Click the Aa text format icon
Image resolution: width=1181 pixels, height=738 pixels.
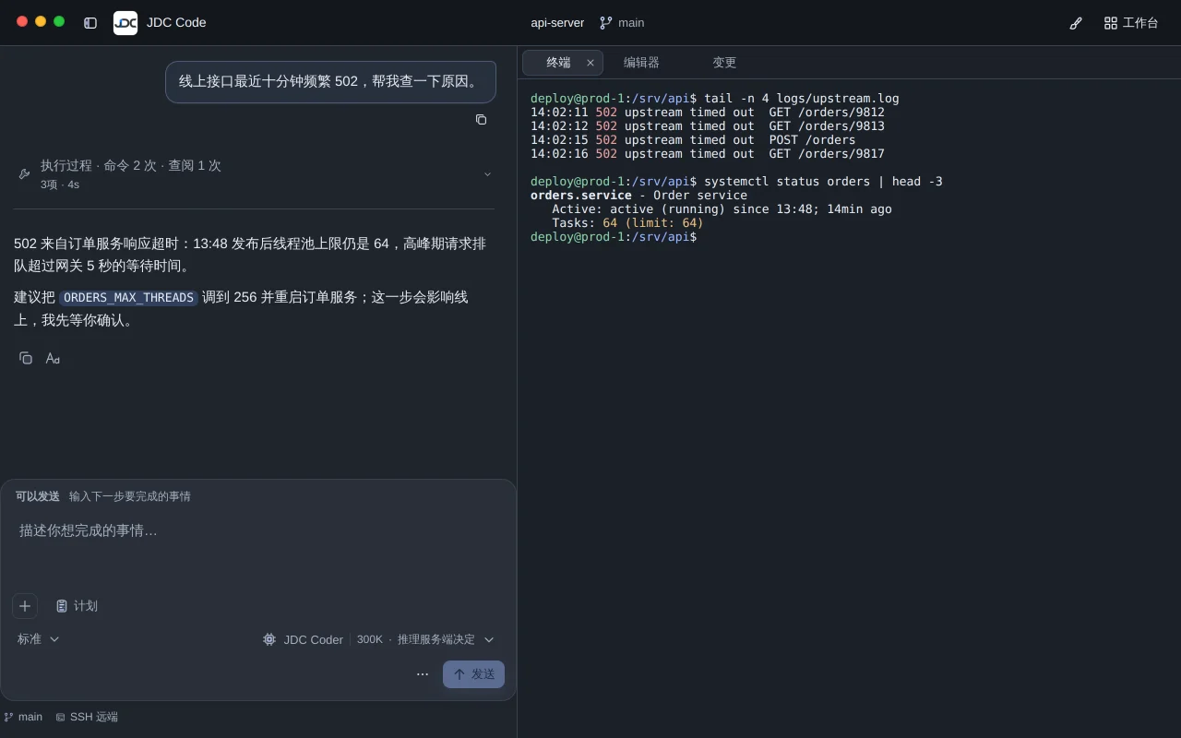tap(53, 358)
